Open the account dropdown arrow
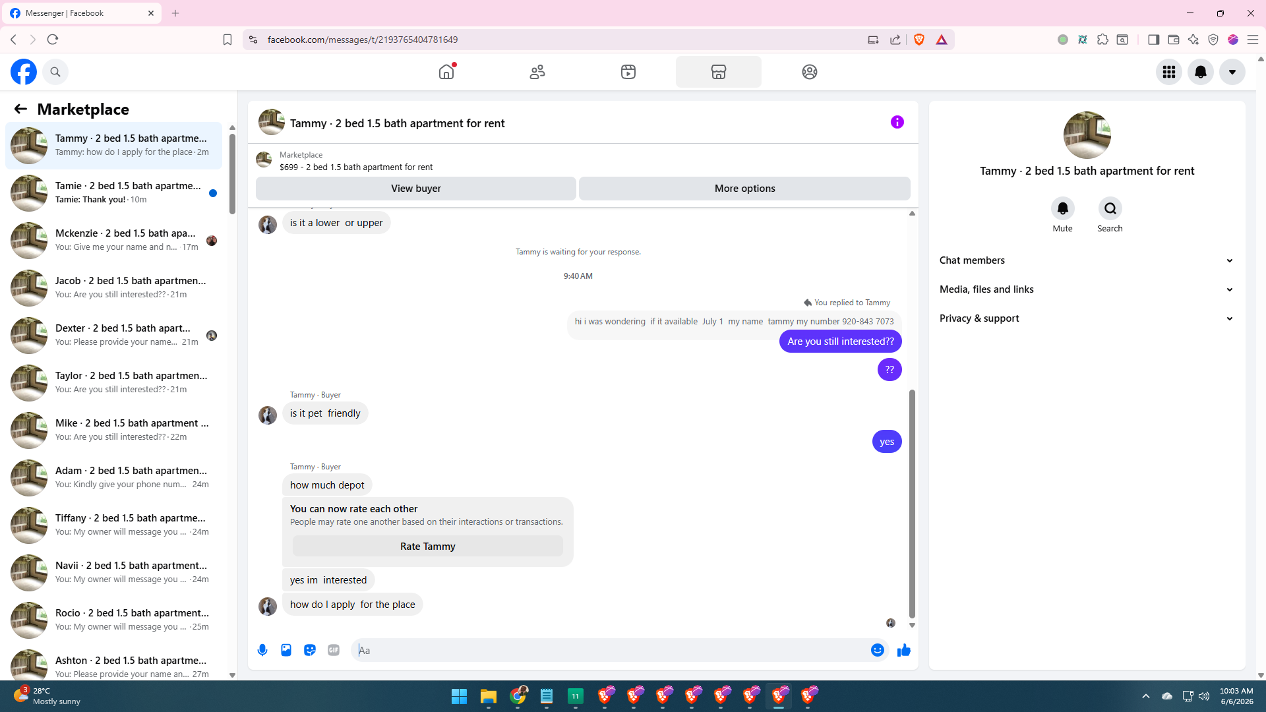The width and height of the screenshot is (1266, 712). pos(1232,72)
